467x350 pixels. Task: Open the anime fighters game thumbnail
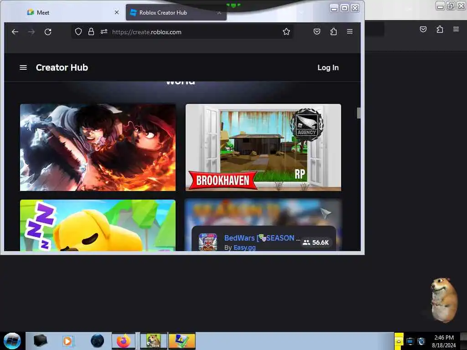(x=98, y=147)
